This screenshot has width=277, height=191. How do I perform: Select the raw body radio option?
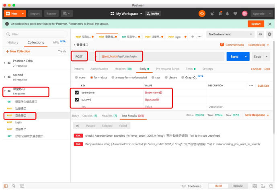point(153,77)
